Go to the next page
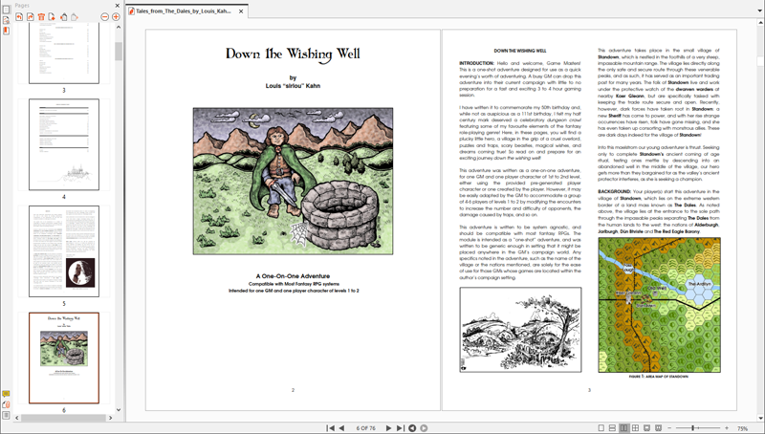Image resolution: width=765 pixels, height=434 pixels. click(x=388, y=428)
